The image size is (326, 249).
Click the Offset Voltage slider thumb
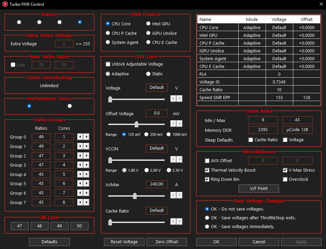pyautogui.click(x=136, y=124)
